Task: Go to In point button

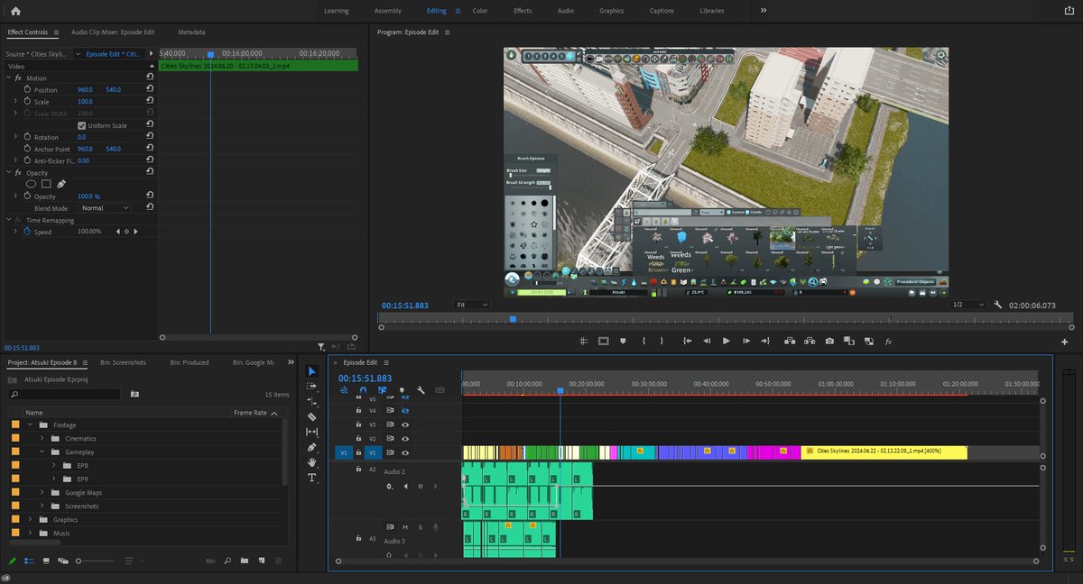Action: coord(687,341)
